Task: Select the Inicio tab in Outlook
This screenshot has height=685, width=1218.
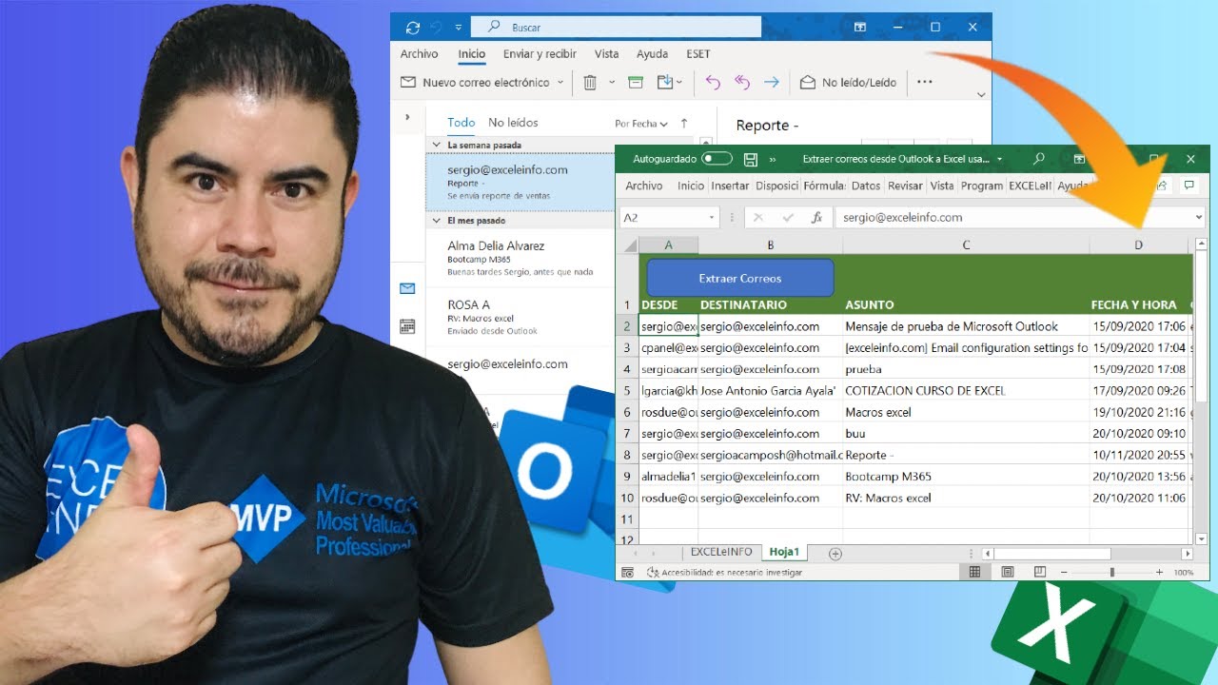Action: [x=471, y=54]
